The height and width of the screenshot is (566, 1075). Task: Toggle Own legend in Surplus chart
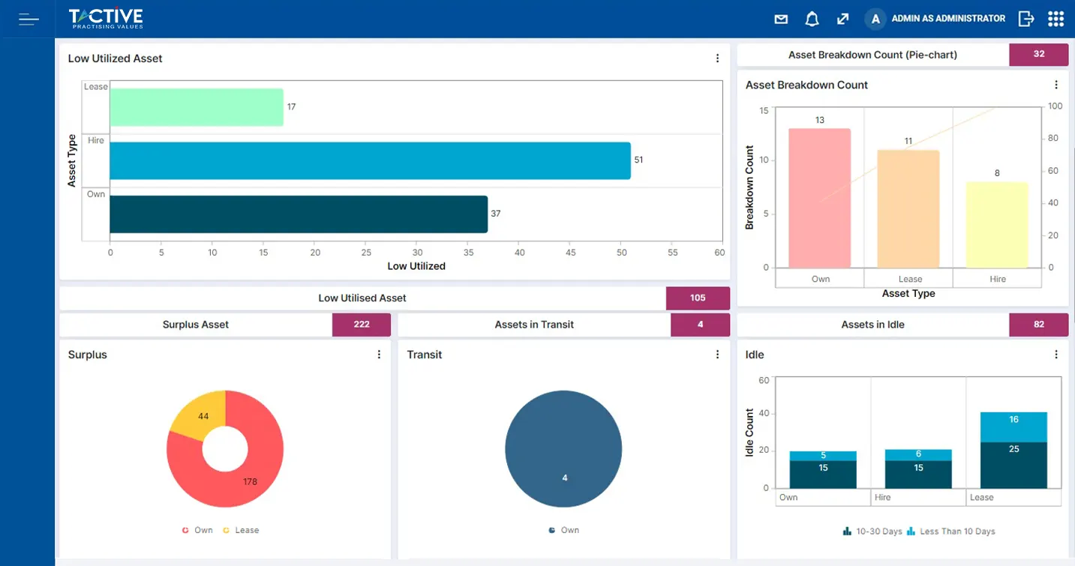point(197,530)
